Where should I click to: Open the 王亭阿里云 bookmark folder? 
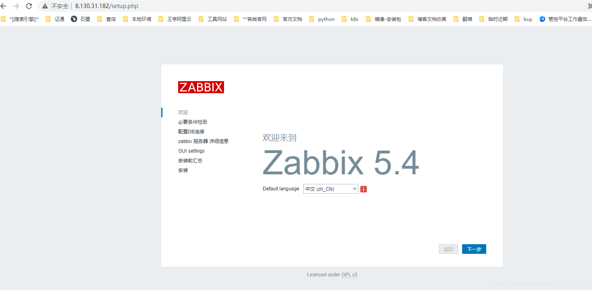(x=175, y=19)
